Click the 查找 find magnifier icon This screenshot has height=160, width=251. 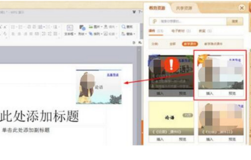coord(123,27)
